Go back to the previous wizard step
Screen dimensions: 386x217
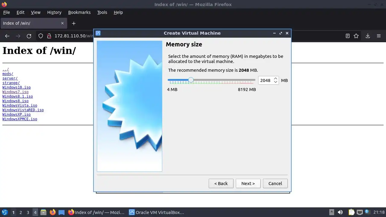pyautogui.click(x=221, y=183)
